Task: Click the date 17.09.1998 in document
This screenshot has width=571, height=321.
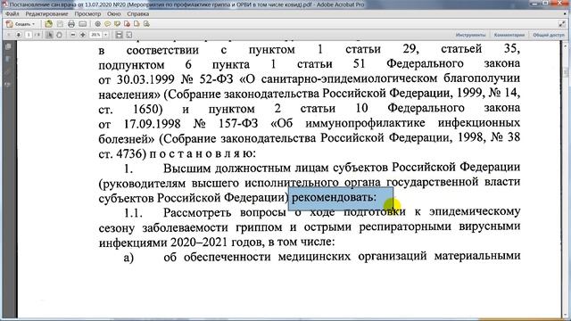Action: coord(153,124)
